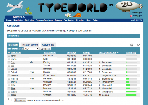Screen dimensions: 148x105
Task: Click user name Anita Jacobs
Action: coord(136,20)
